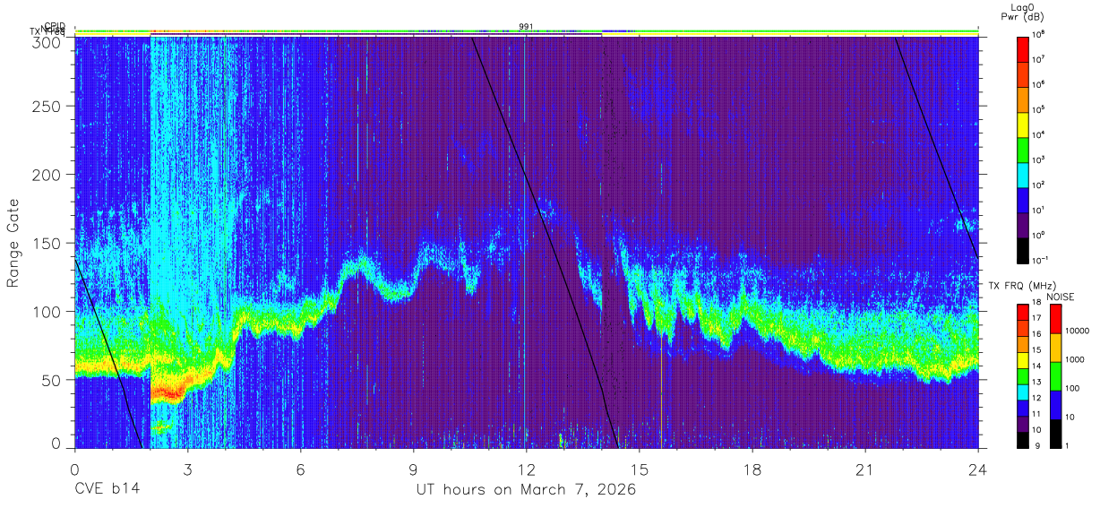Click the yellow 14–15 MHz segment of the TX FRQ colorbar

(1022, 360)
